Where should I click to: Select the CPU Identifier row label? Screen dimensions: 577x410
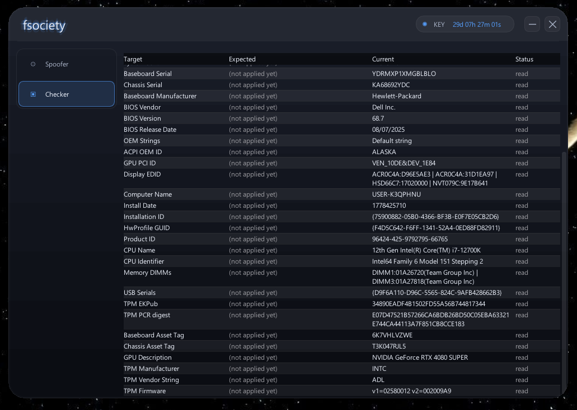tap(144, 261)
